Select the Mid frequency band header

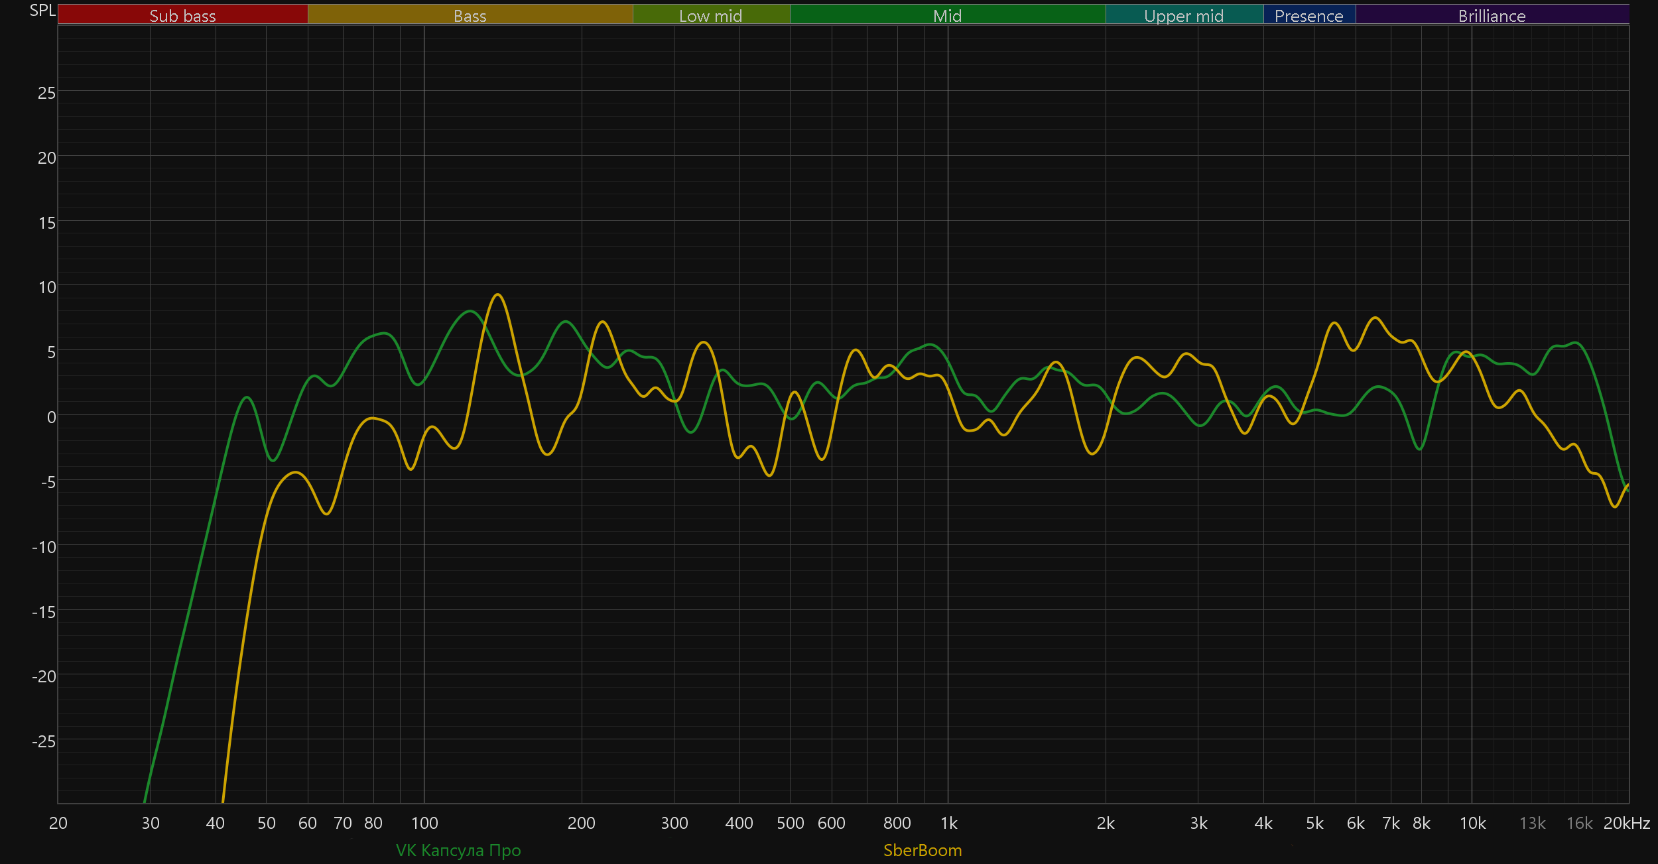coord(947,15)
